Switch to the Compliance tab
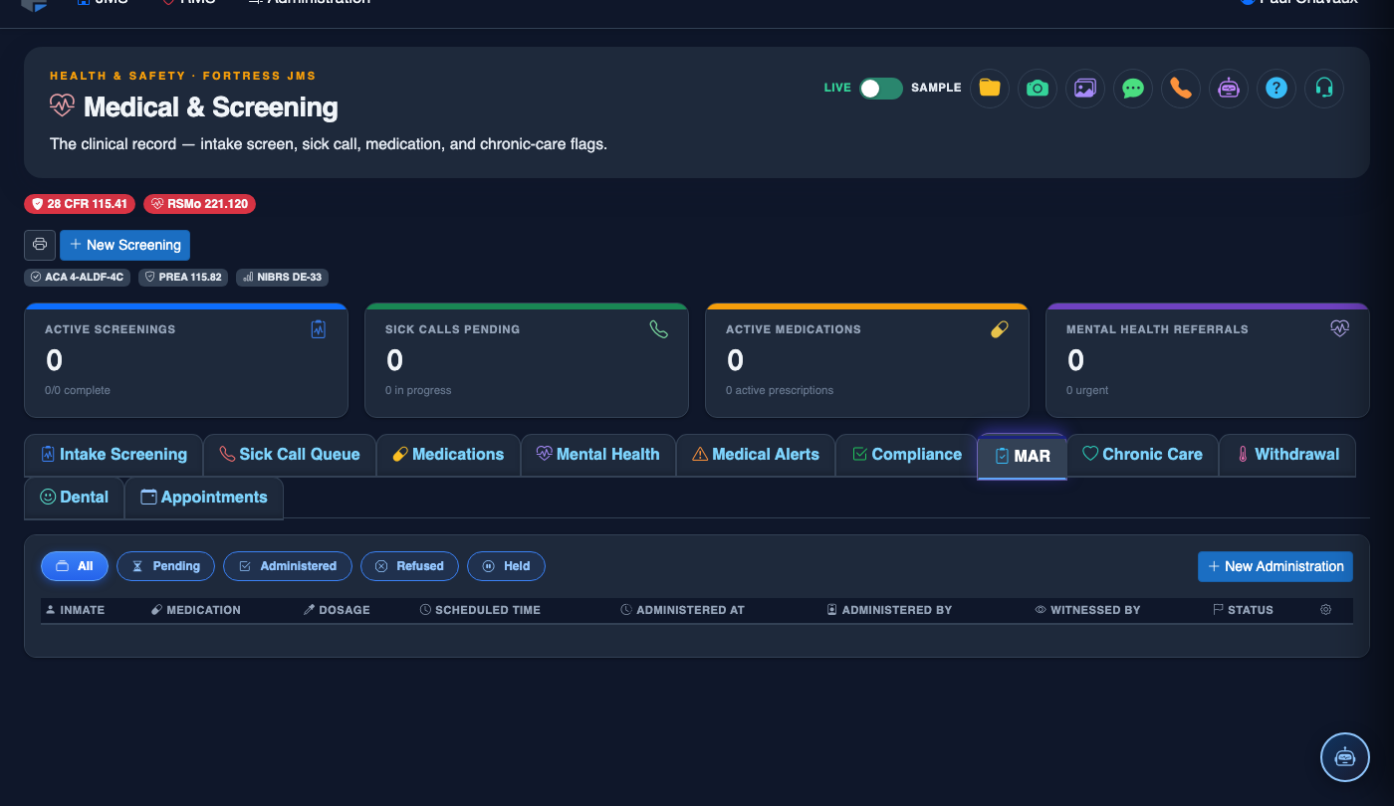The width and height of the screenshot is (1394, 806). [907, 455]
